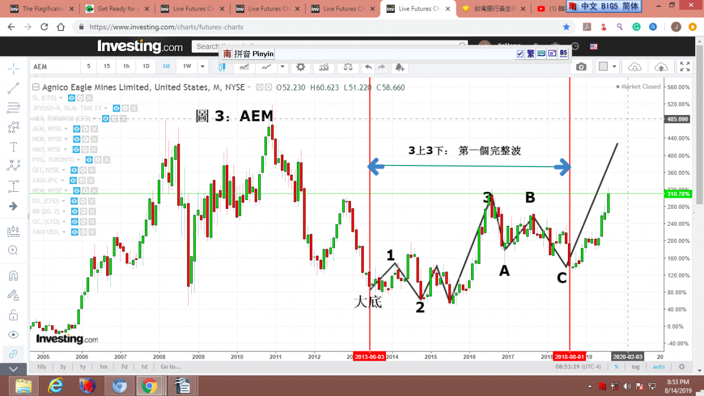Open dropdown next to DX, (CFD)
Image resolution: width=704 pixels, height=396 pixels.
click(64, 201)
